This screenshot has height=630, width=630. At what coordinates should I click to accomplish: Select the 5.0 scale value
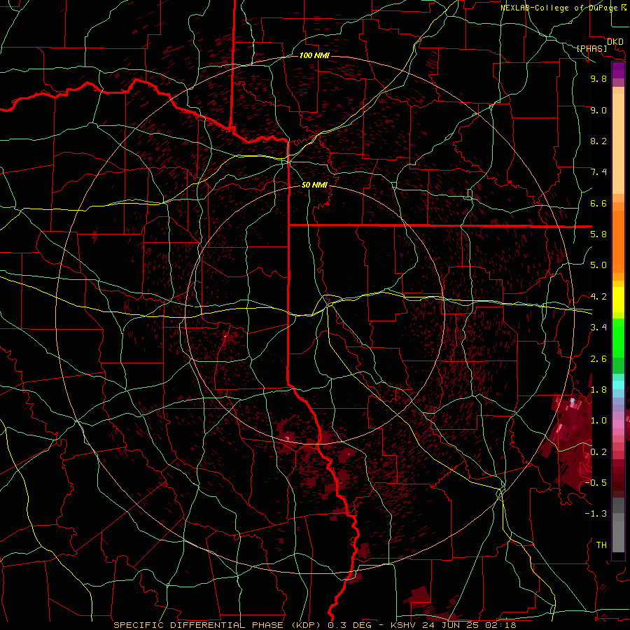coord(598,265)
